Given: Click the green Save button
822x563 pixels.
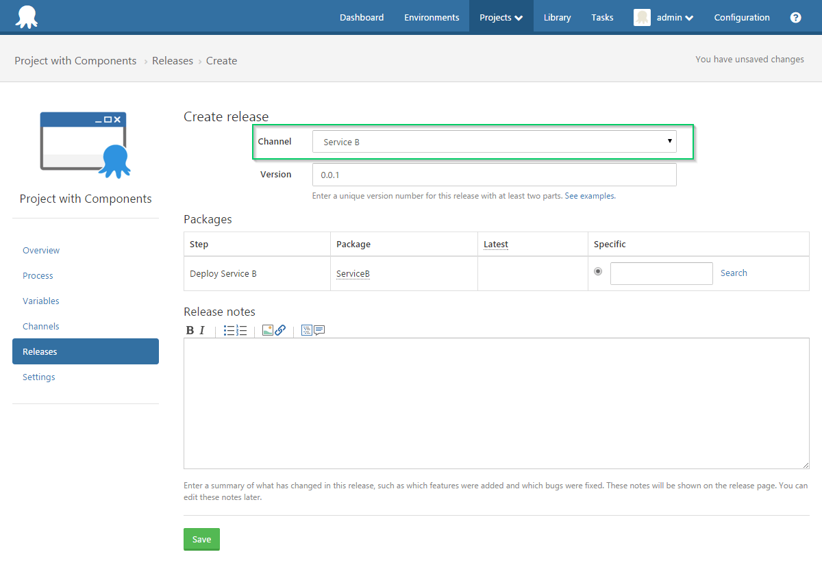Looking at the screenshot, I should click(201, 539).
